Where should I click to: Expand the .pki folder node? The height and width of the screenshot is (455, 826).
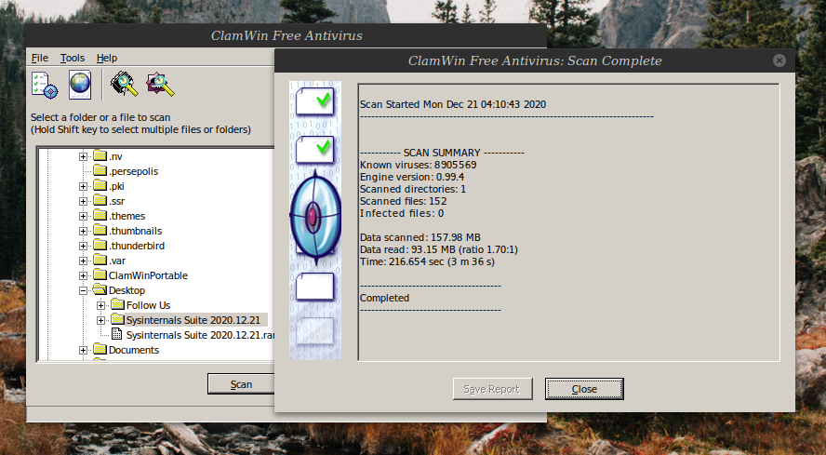[x=83, y=186]
